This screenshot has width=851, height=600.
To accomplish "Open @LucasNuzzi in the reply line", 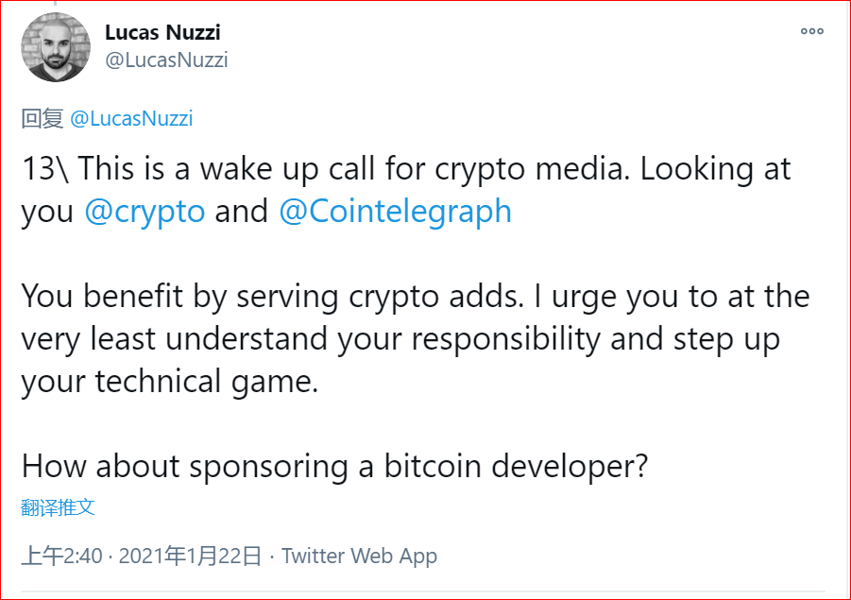I will tap(131, 118).
